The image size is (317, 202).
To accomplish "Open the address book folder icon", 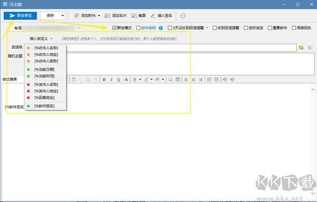I will pyautogui.click(x=301, y=47).
